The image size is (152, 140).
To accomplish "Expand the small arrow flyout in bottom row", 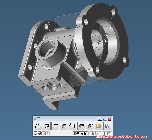I will click(48, 133).
